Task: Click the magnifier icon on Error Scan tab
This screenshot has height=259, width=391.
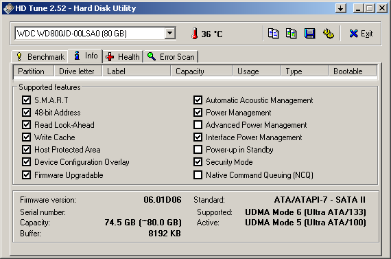Action: pyautogui.click(x=152, y=56)
